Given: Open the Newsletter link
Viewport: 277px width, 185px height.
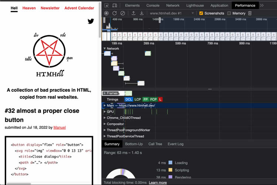Looking at the screenshot, I should click(x=50, y=8).
